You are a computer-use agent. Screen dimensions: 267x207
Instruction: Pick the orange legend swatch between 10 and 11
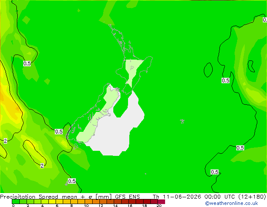[89, 202]
